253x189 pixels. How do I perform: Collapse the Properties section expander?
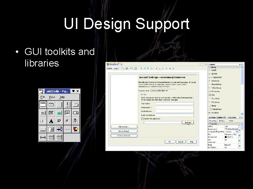[209, 124]
